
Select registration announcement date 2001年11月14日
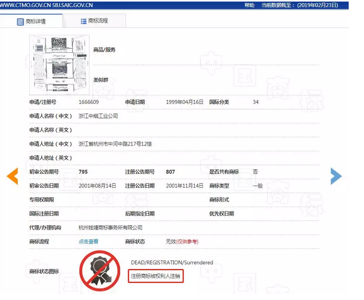(x=184, y=186)
